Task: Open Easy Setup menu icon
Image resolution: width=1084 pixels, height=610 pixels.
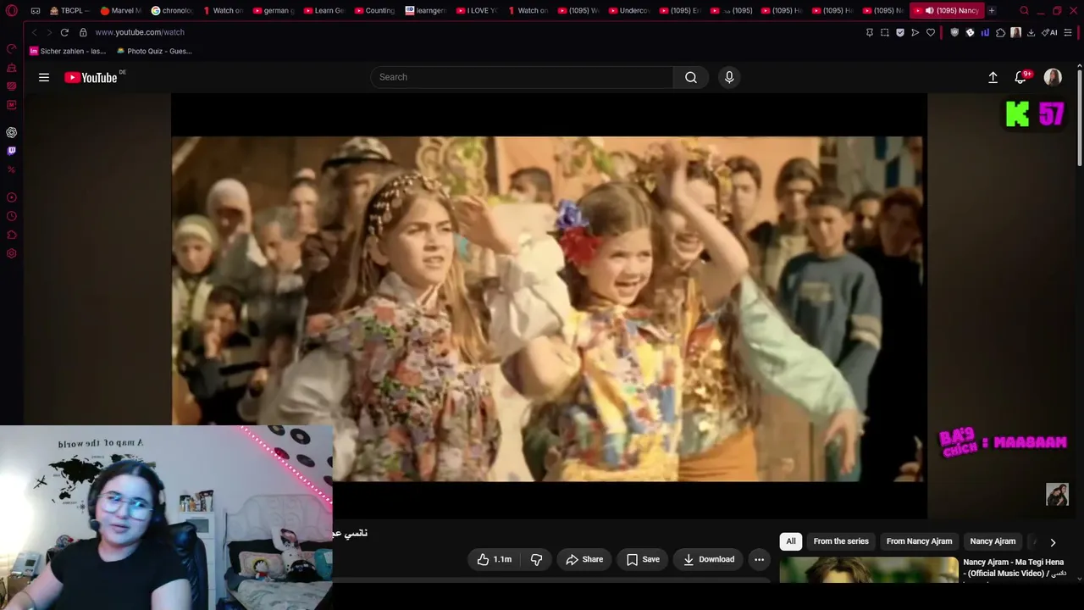Action: coord(1069,32)
